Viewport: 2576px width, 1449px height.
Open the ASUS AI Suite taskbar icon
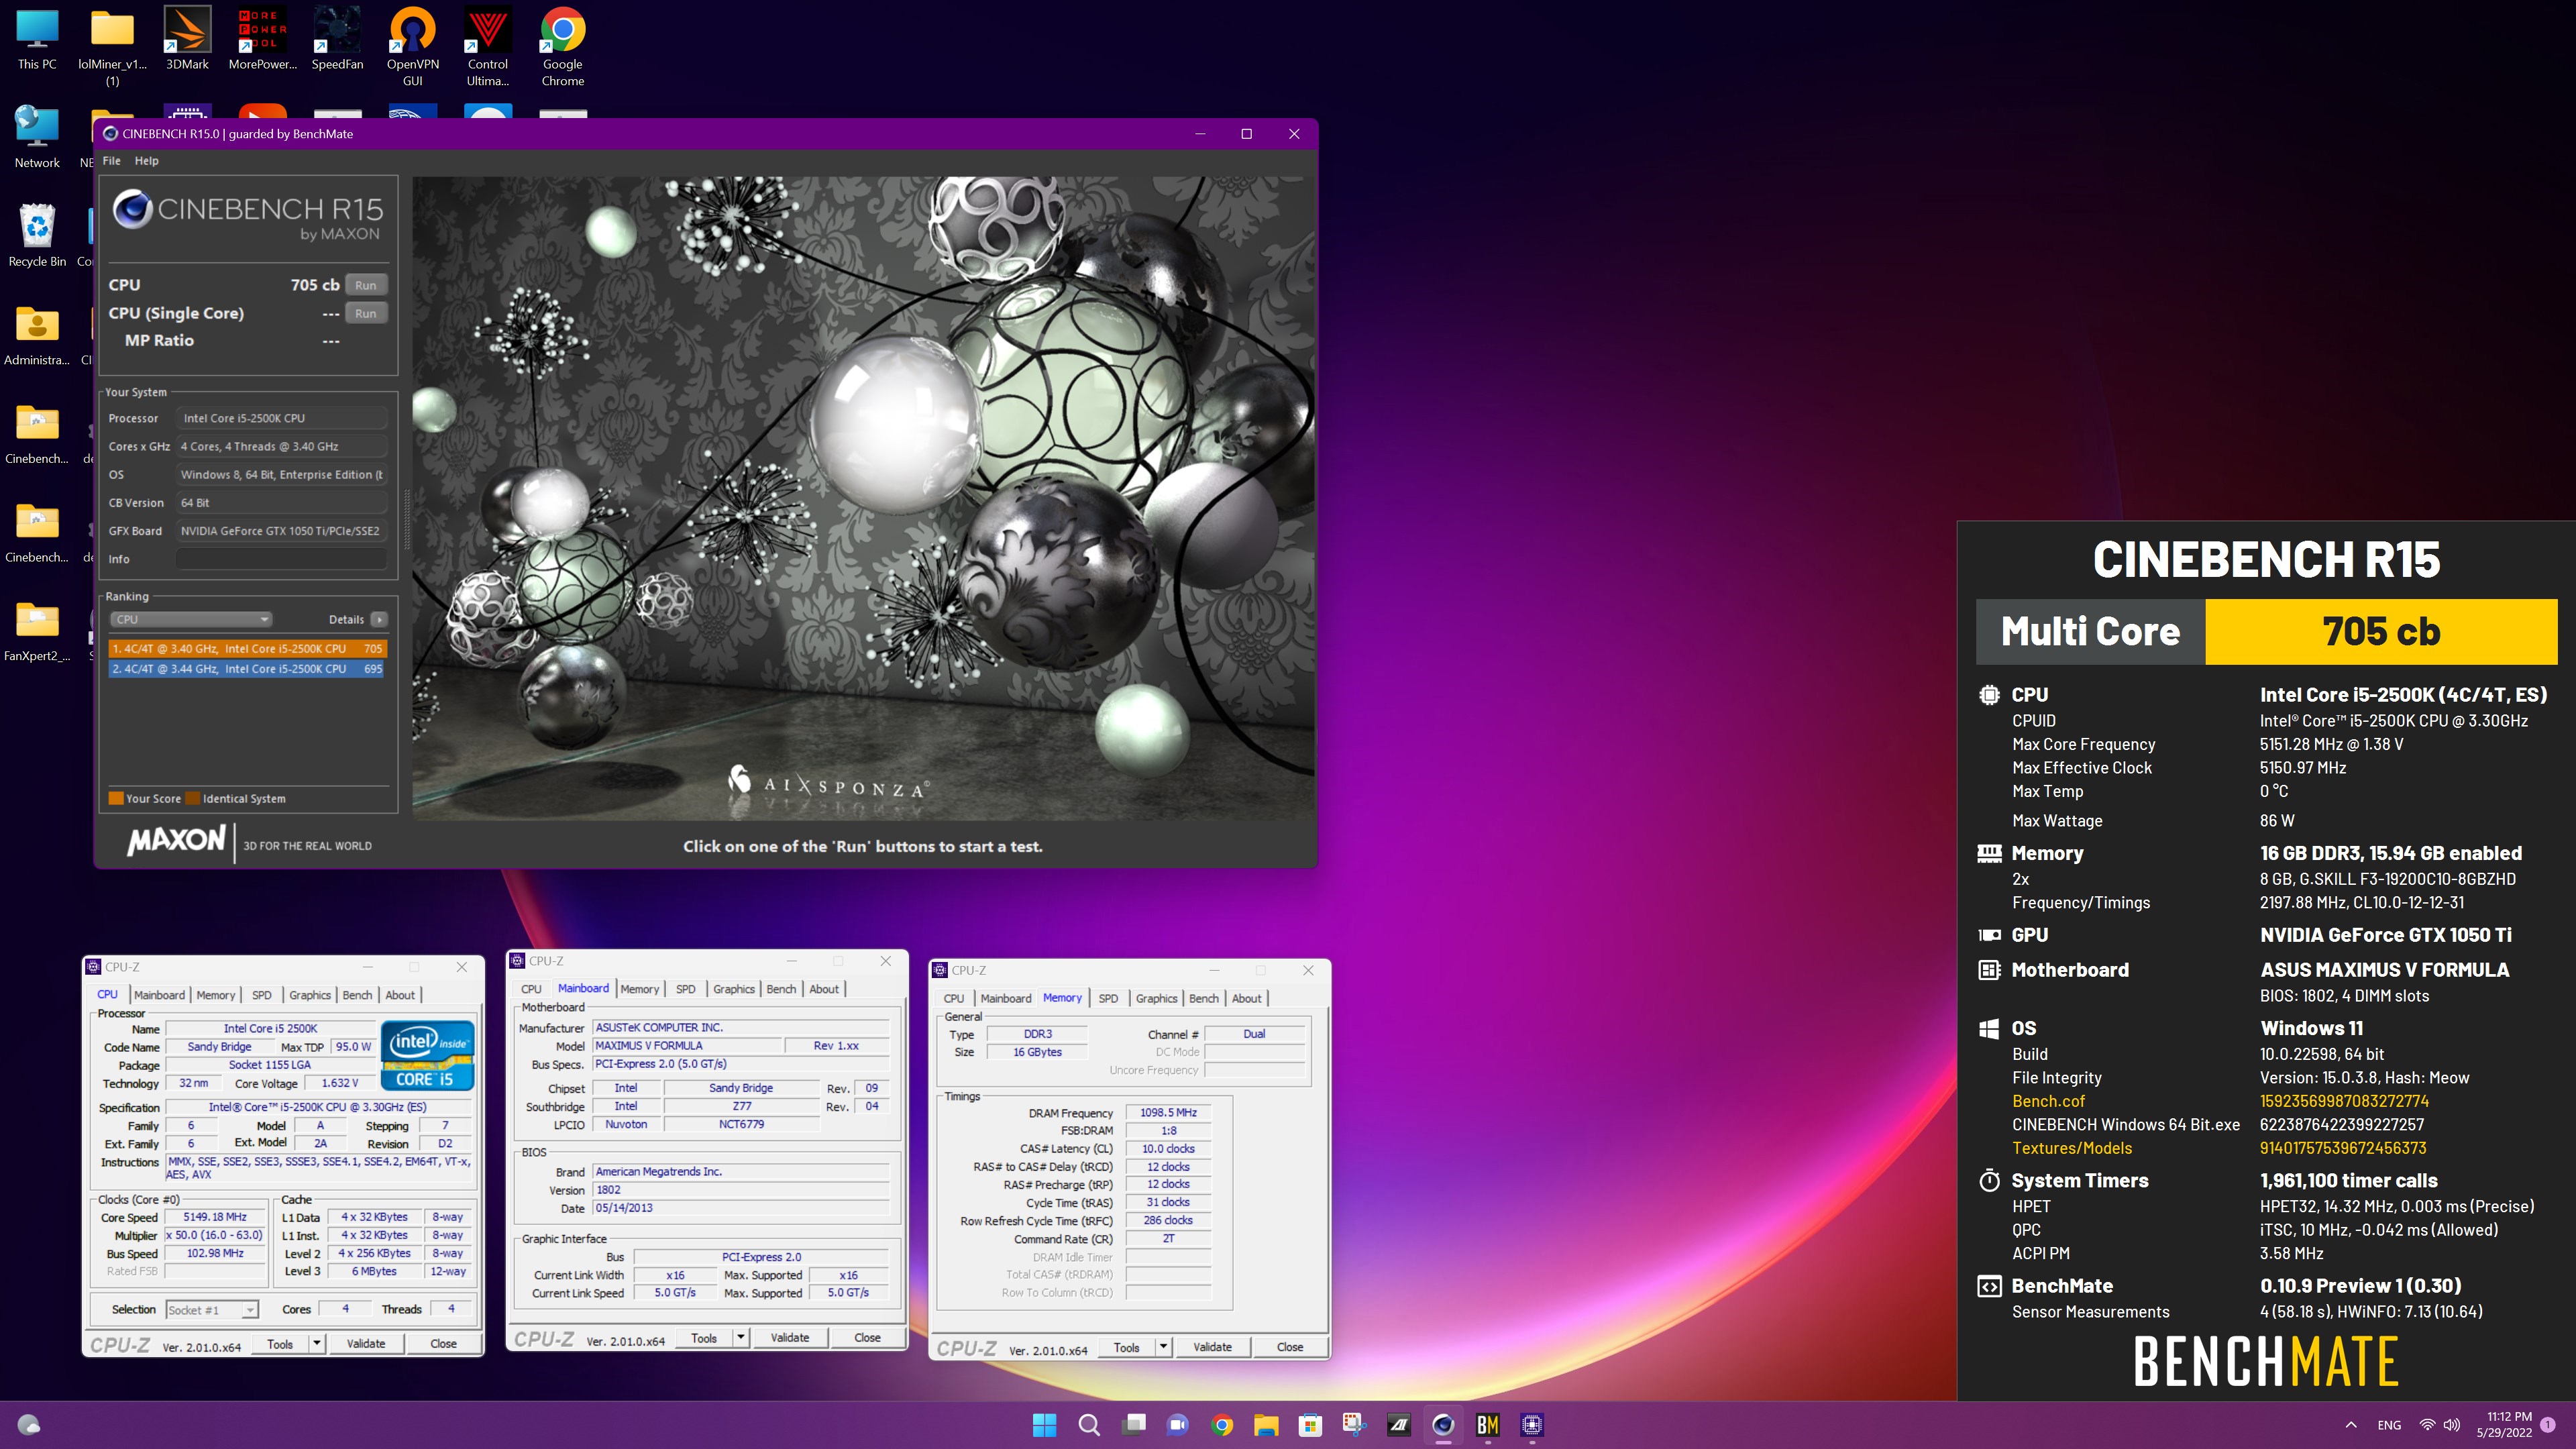[x=1399, y=1424]
